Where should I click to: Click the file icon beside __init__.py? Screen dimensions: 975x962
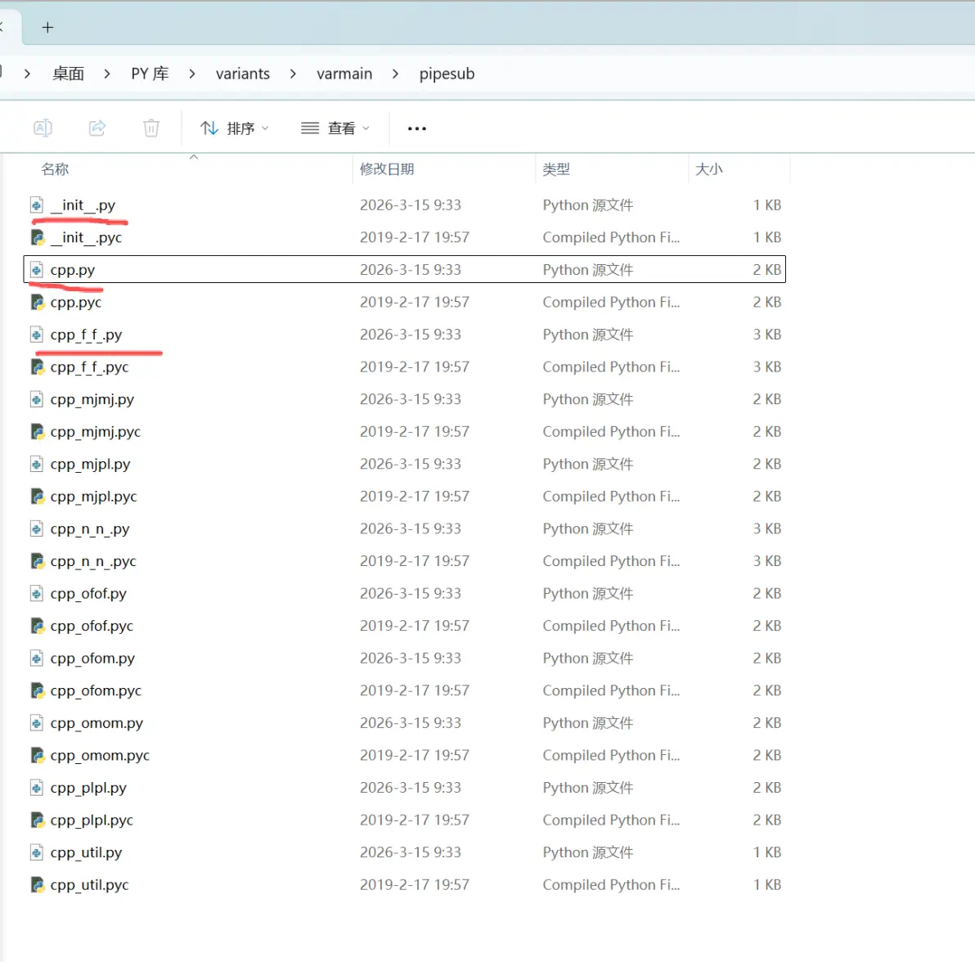point(37,205)
